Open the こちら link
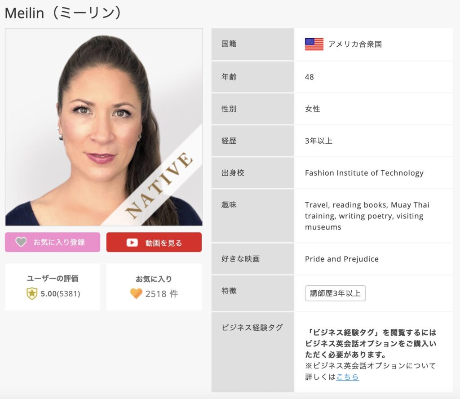The image size is (460, 399). coord(347,377)
